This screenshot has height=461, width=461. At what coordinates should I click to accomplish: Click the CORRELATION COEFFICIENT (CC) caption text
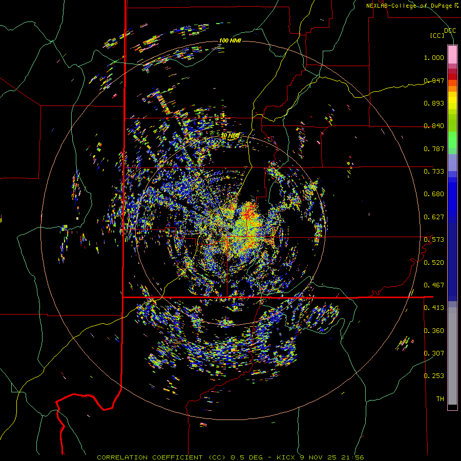[x=161, y=457]
